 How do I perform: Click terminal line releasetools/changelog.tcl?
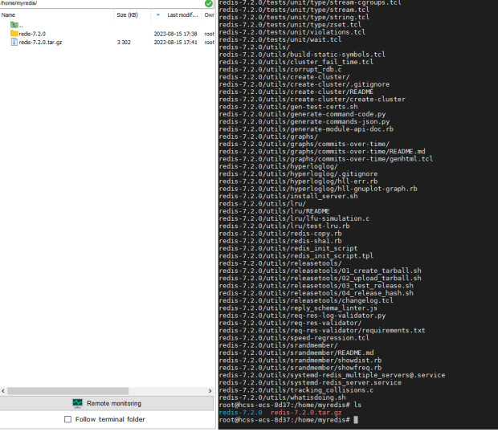coord(306,300)
